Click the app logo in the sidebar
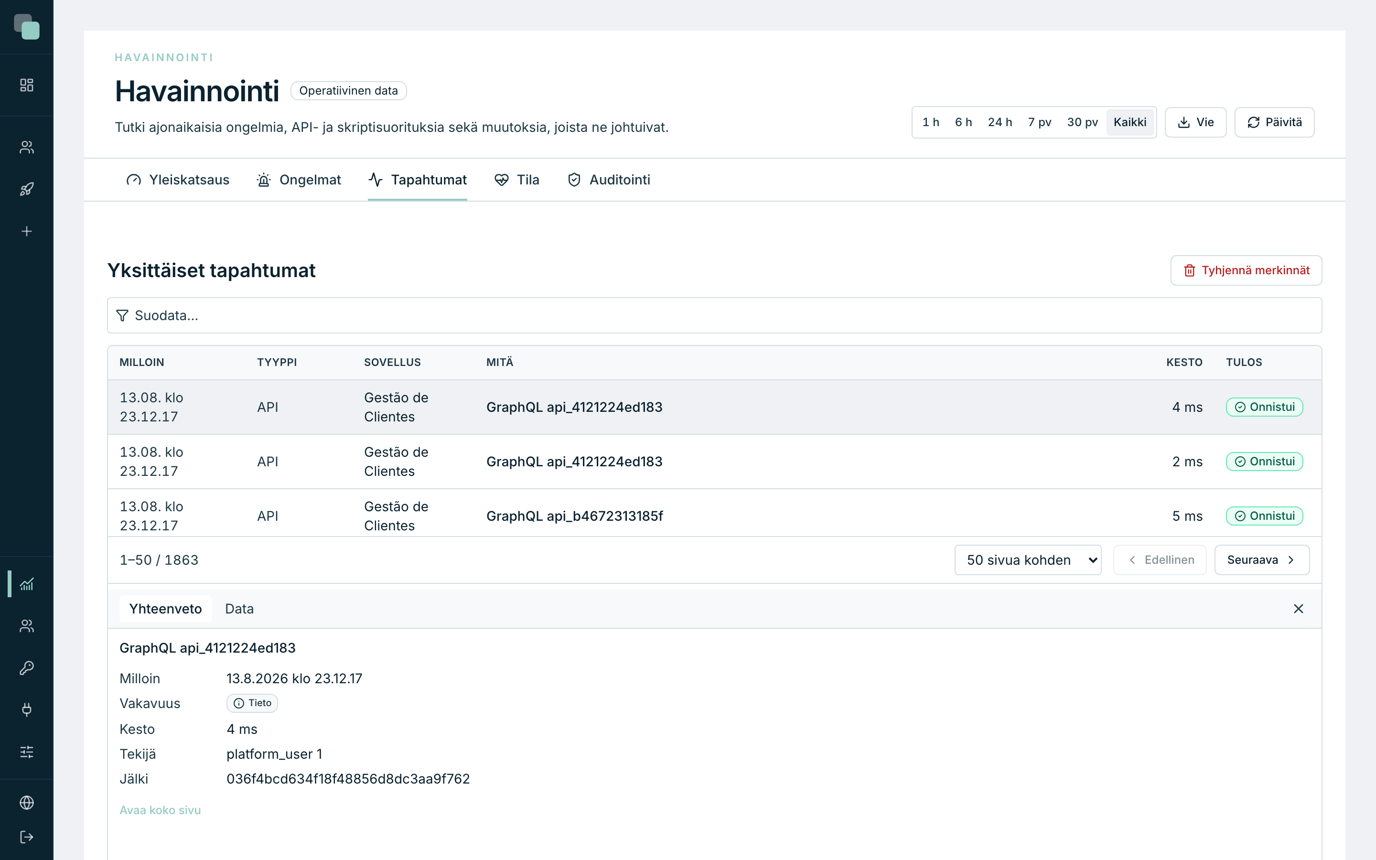This screenshot has width=1376, height=860. pyautogui.click(x=27, y=27)
